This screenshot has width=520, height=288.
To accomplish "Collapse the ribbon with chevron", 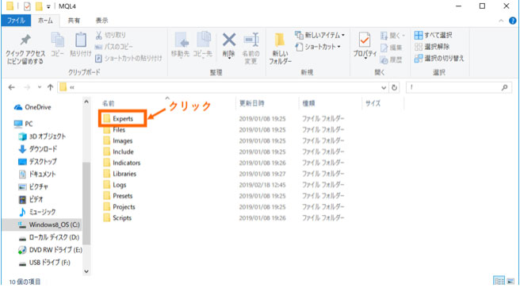I will point(501,21).
